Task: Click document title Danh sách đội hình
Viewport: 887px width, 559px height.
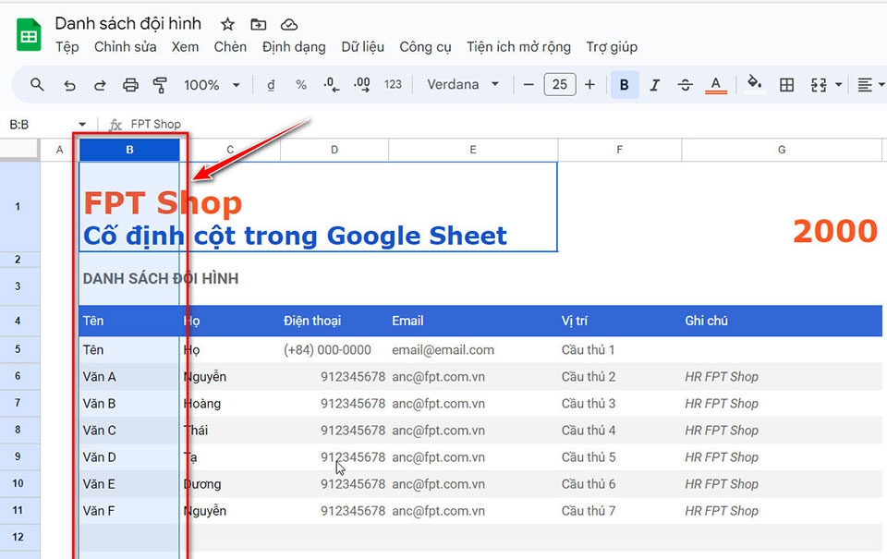Action: click(128, 23)
